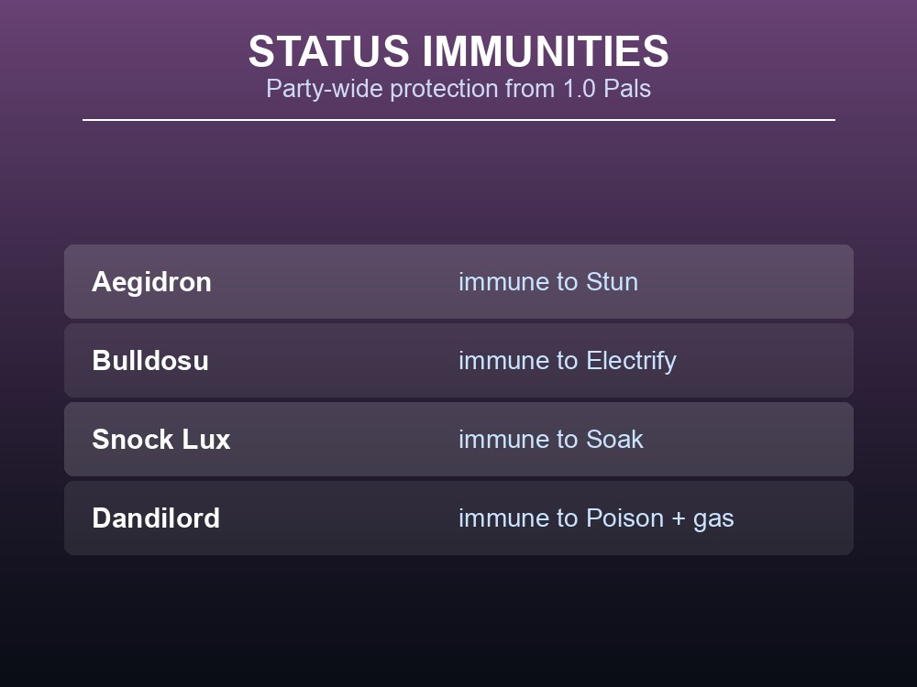The width and height of the screenshot is (917, 687).
Task: Click the 1.0 Pals text in subtitle
Action: point(606,89)
